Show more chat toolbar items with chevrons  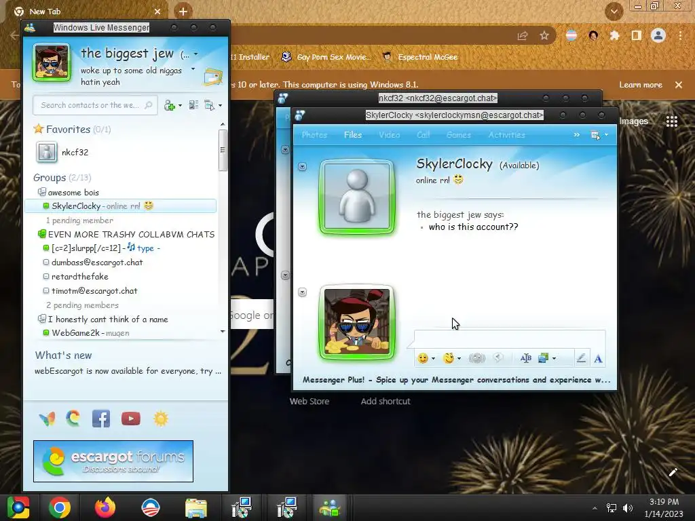[577, 135]
